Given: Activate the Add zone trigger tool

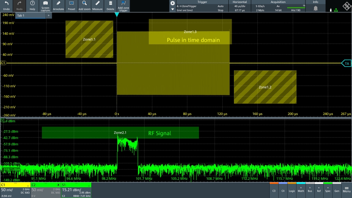Looking at the screenshot, I should (123, 6).
